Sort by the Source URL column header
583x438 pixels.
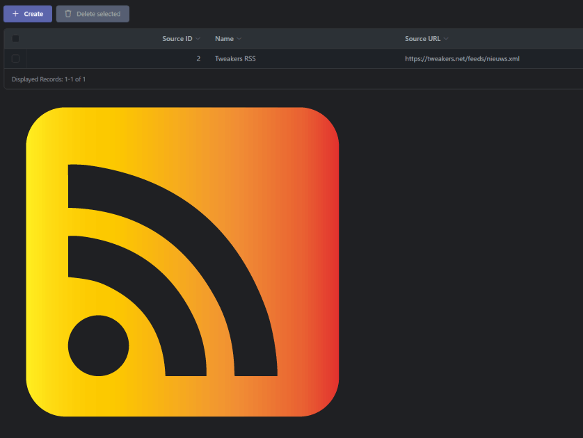pyautogui.click(x=422, y=39)
